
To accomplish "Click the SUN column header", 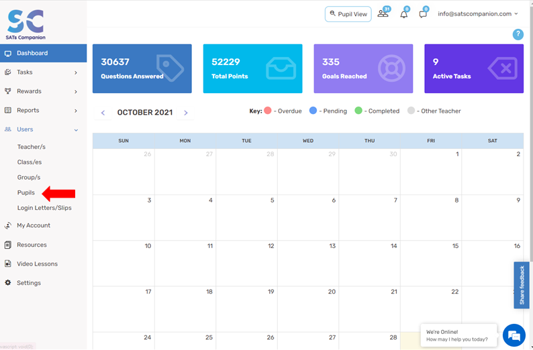I will (124, 141).
